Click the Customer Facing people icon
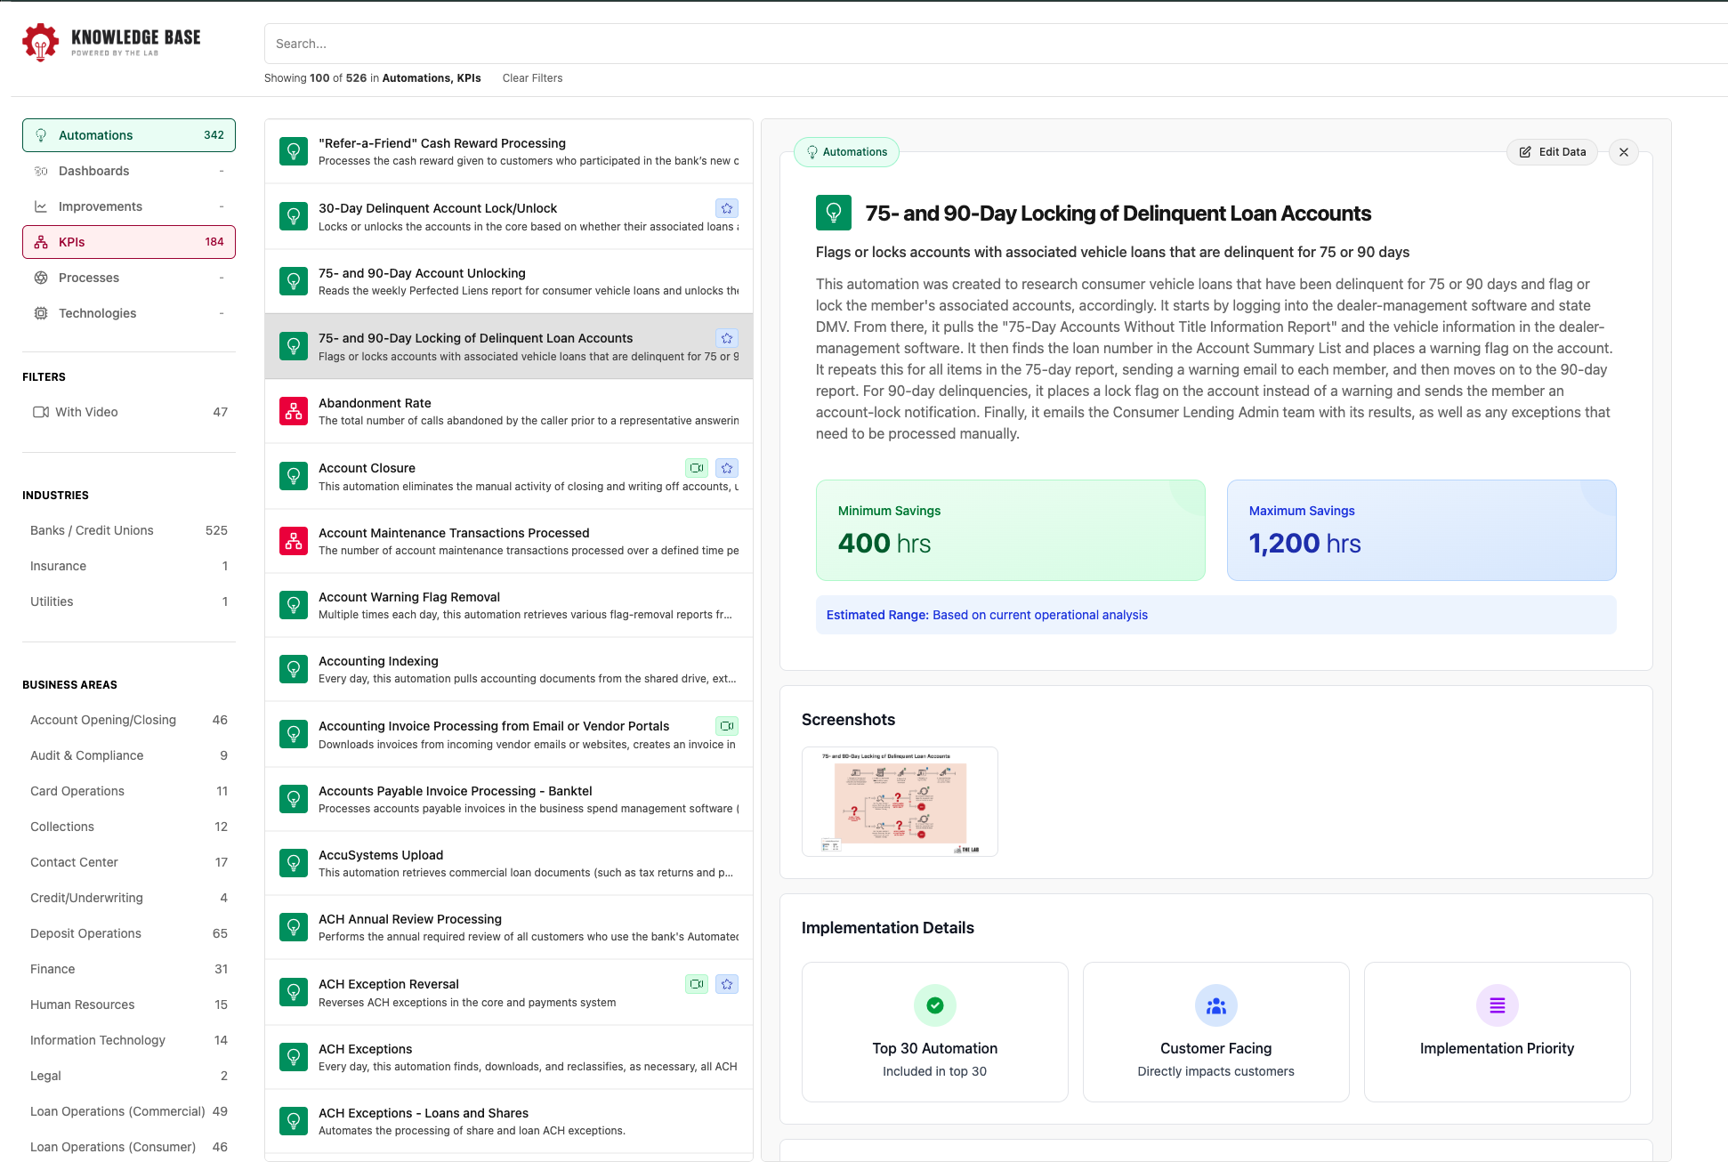 pyautogui.click(x=1215, y=1005)
